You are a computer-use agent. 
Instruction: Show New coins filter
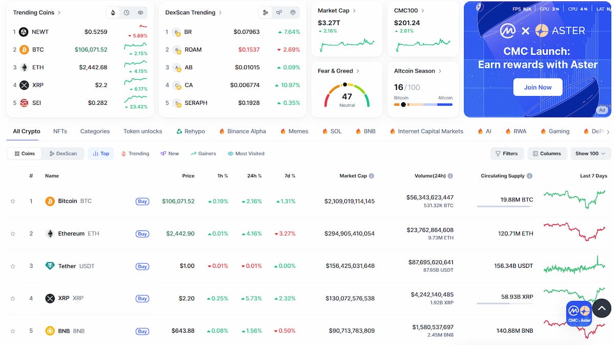[170, 153]
